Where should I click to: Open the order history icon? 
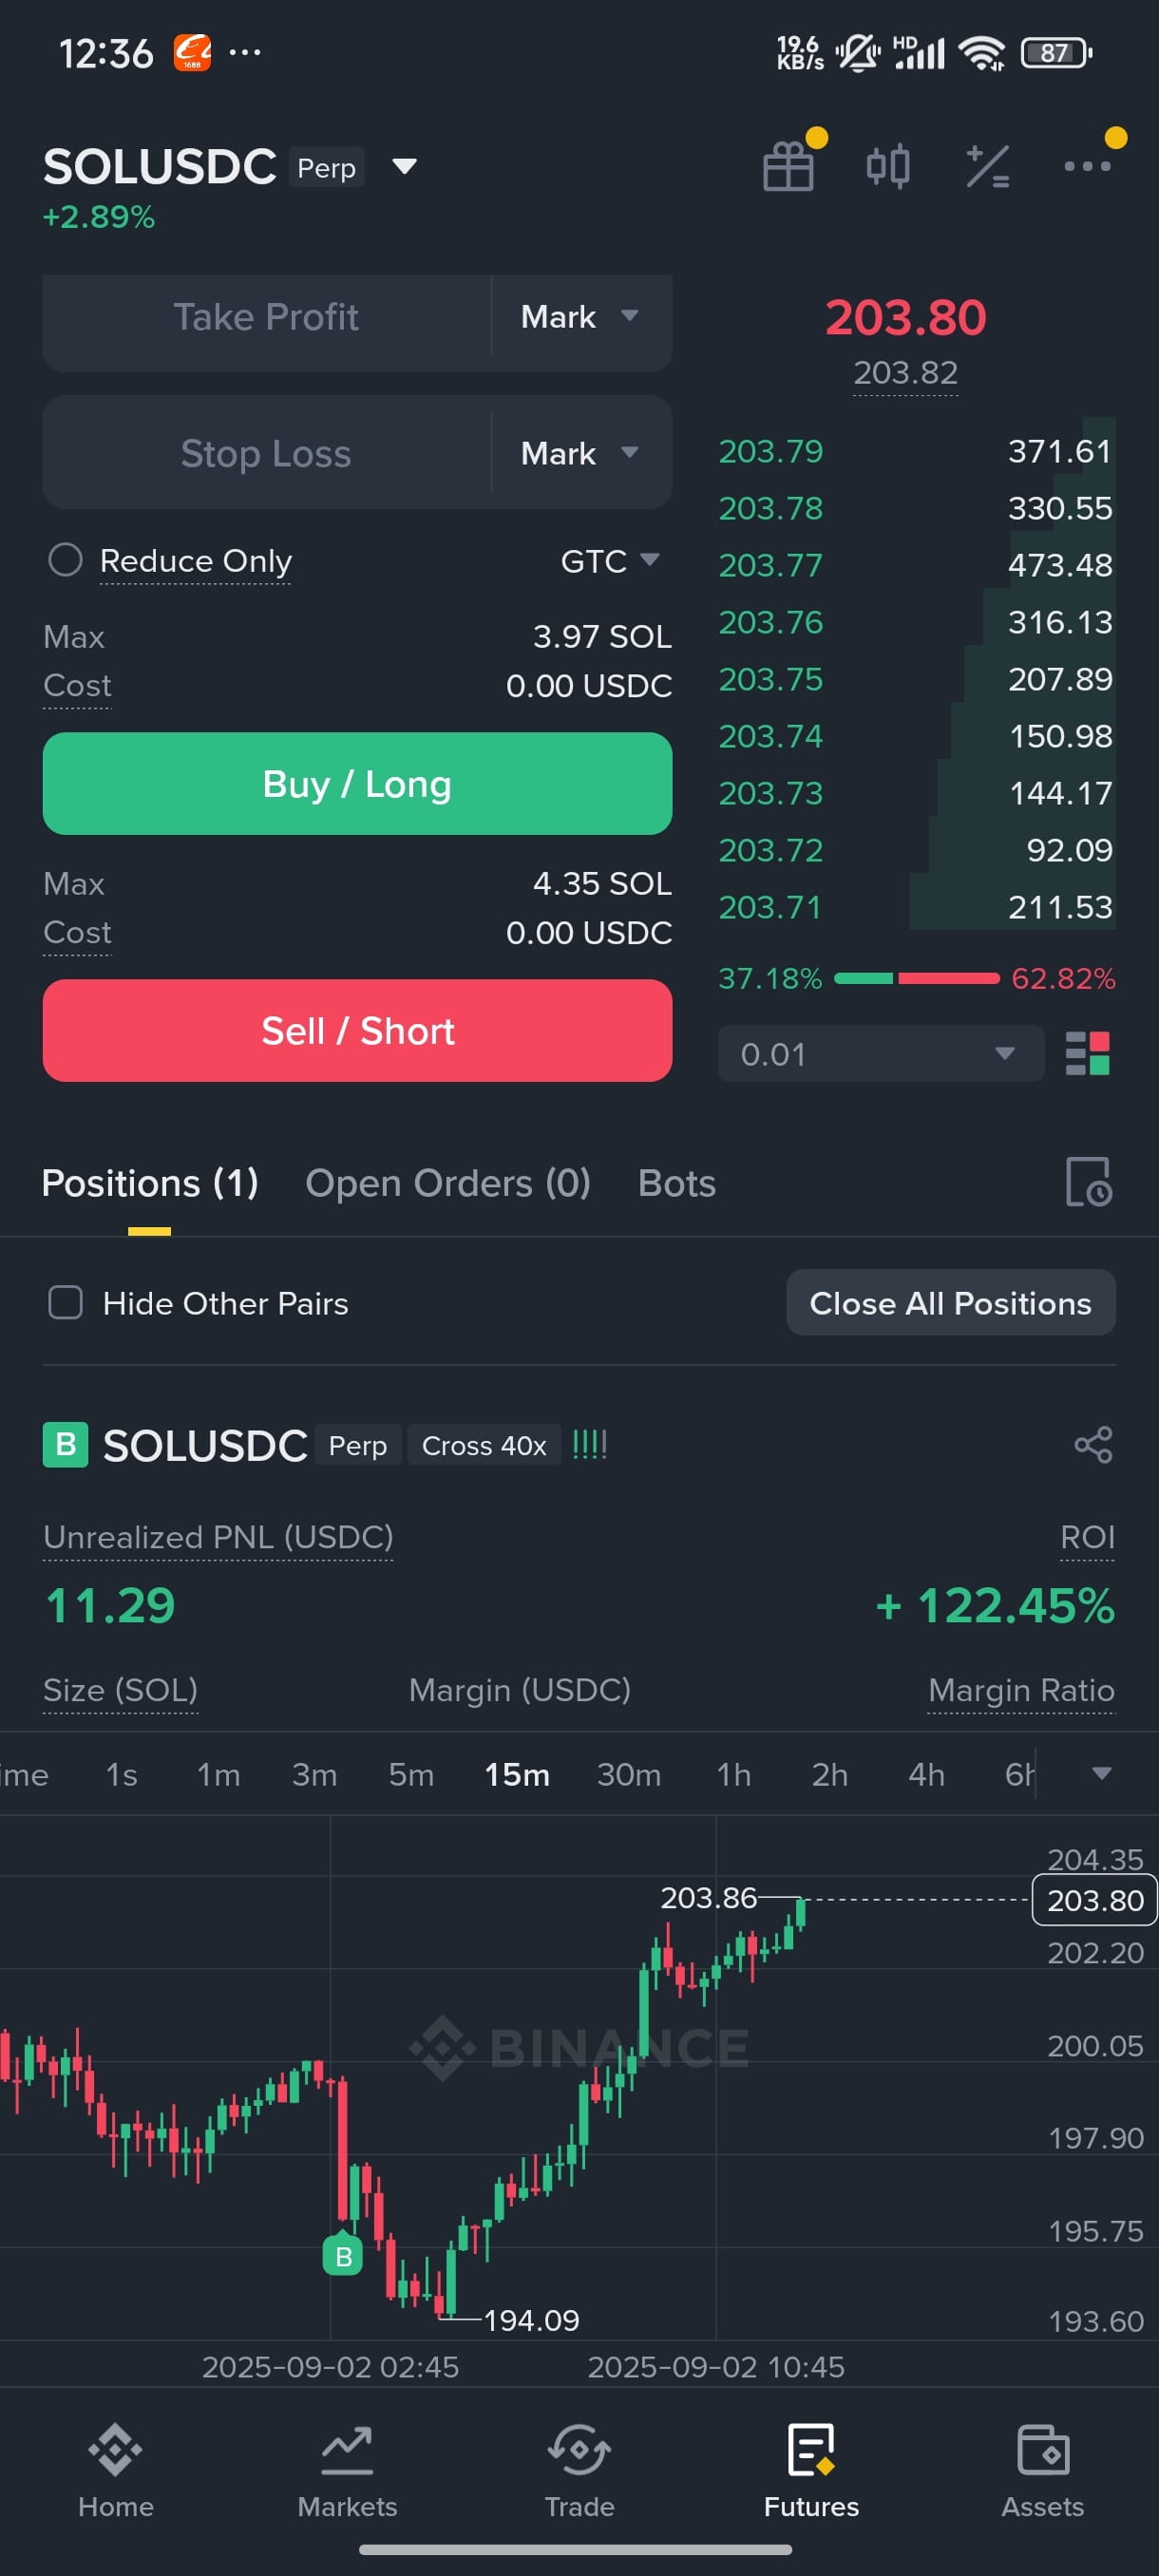pos(1088,1182)
